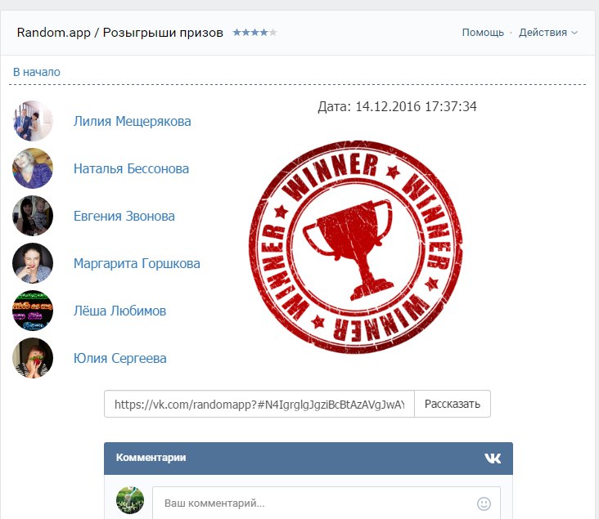Click Лилия Мещерякова's avatar photo

[x=33, y=121]
